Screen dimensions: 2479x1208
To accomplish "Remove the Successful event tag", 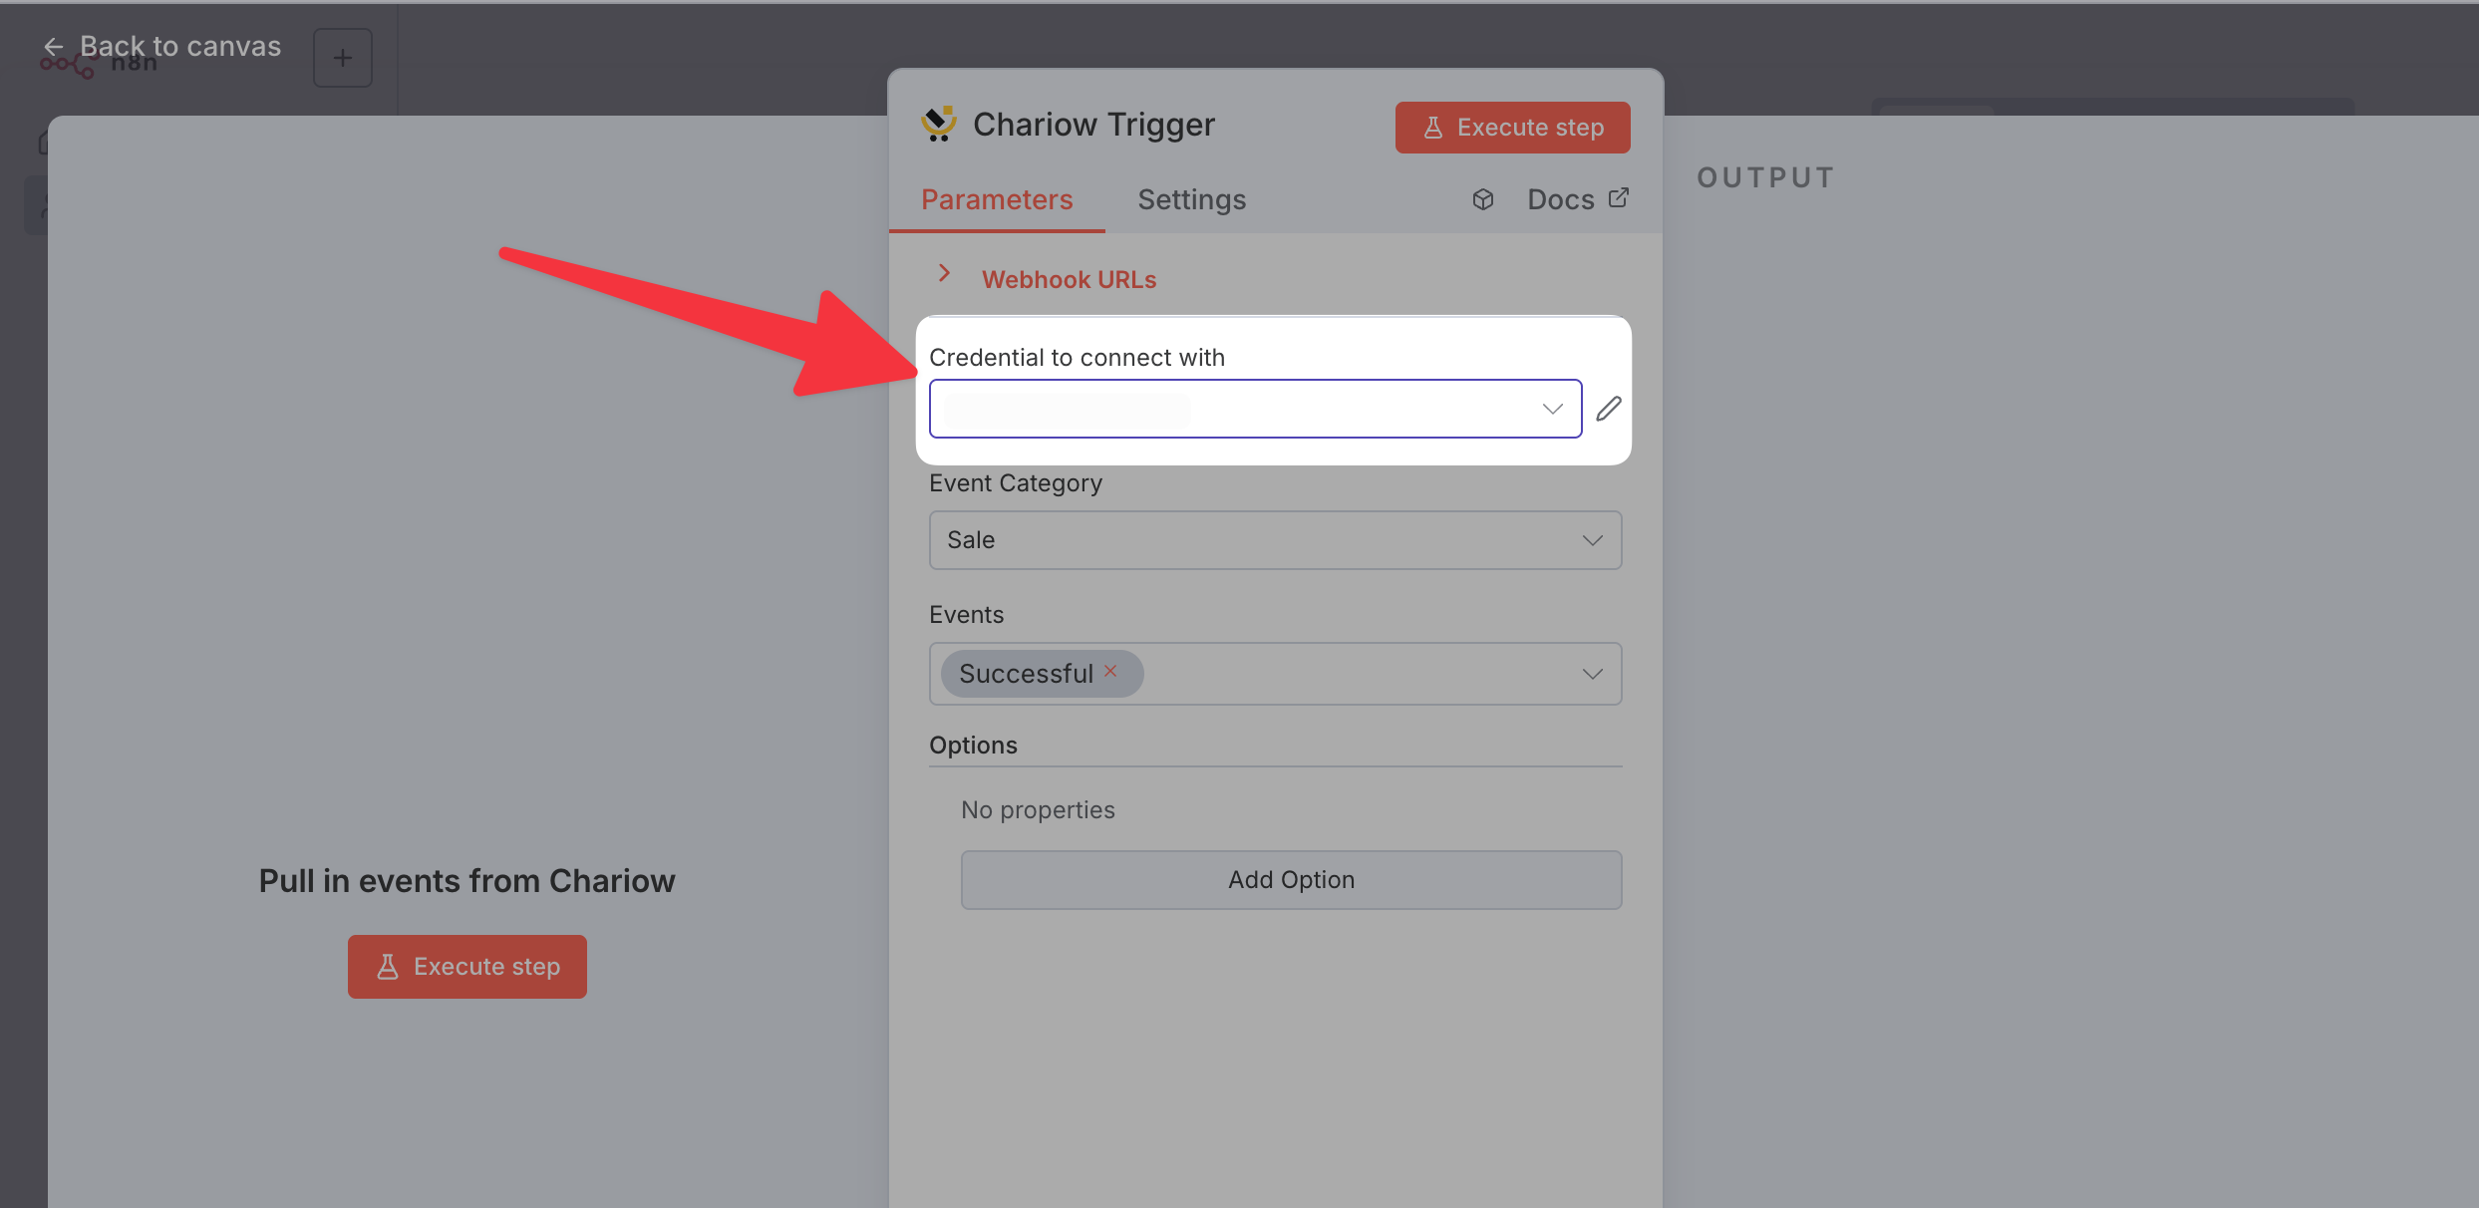I will (x=1110, y=671).
